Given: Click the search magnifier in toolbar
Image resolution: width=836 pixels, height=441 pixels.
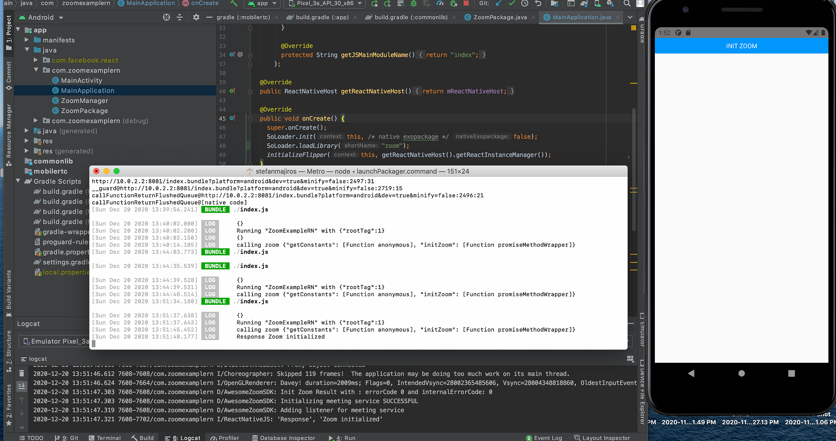Looking at the screenshot, I should tap(627, 3).
